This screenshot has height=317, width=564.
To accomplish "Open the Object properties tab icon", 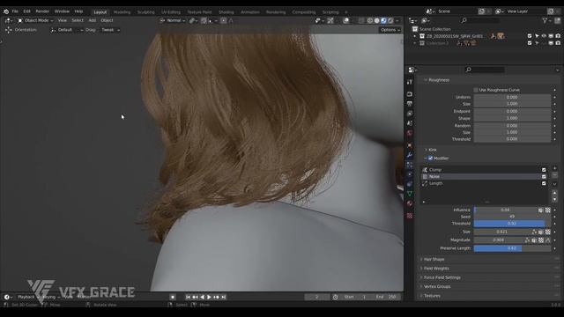I will (409, 145).
